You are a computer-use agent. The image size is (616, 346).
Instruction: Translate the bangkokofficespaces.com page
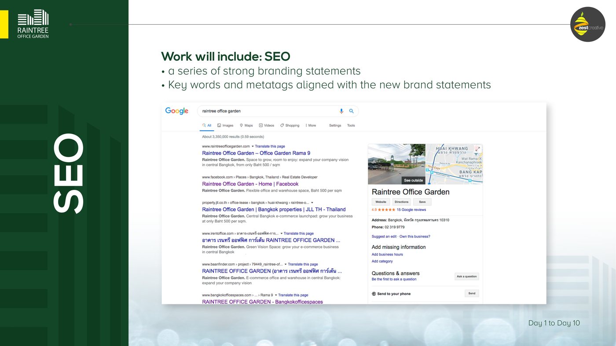pos(293,295)
